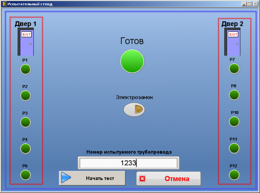
Task: Start test with Начать тест button
Action: (92, 178)
